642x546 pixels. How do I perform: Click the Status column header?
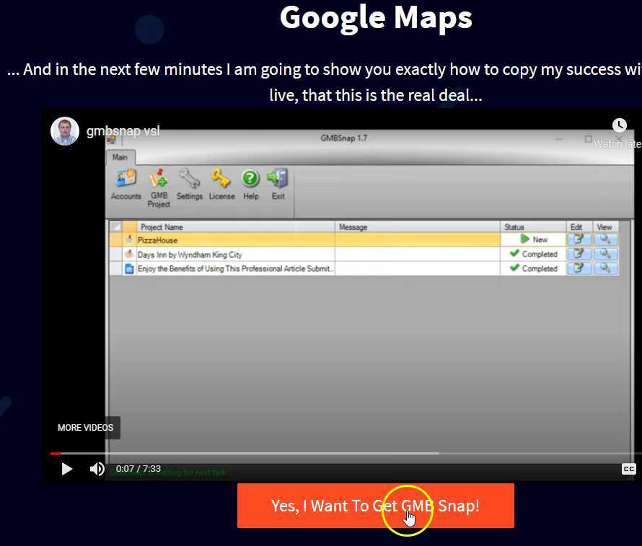click(532, 227)
